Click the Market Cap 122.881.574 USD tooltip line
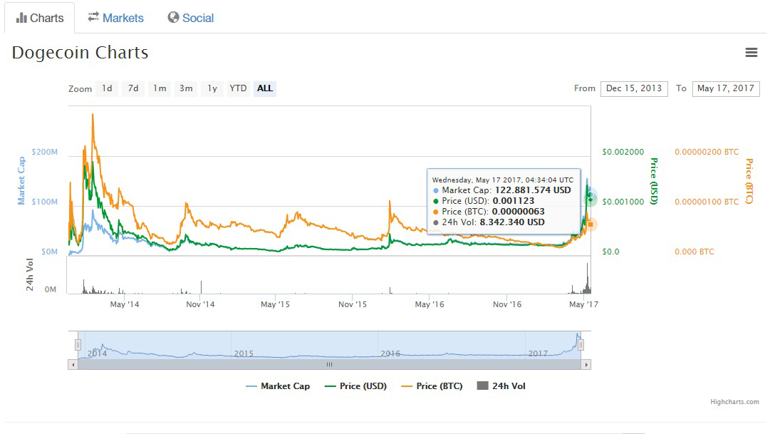This screenshot has height=434, width=770. (x=502, y=190)
